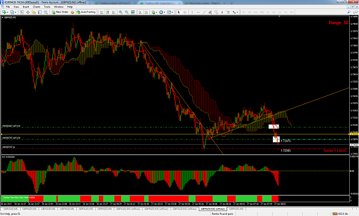Expand the templates dropdown arrow
Screen dimensions: 359x216
coord(172,13)
